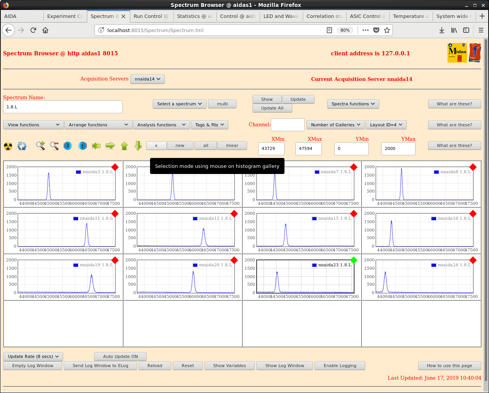This screenshot has width=489, height=393.
Task: Switch to the Statistics tab
Action: (x=195, y=16)
